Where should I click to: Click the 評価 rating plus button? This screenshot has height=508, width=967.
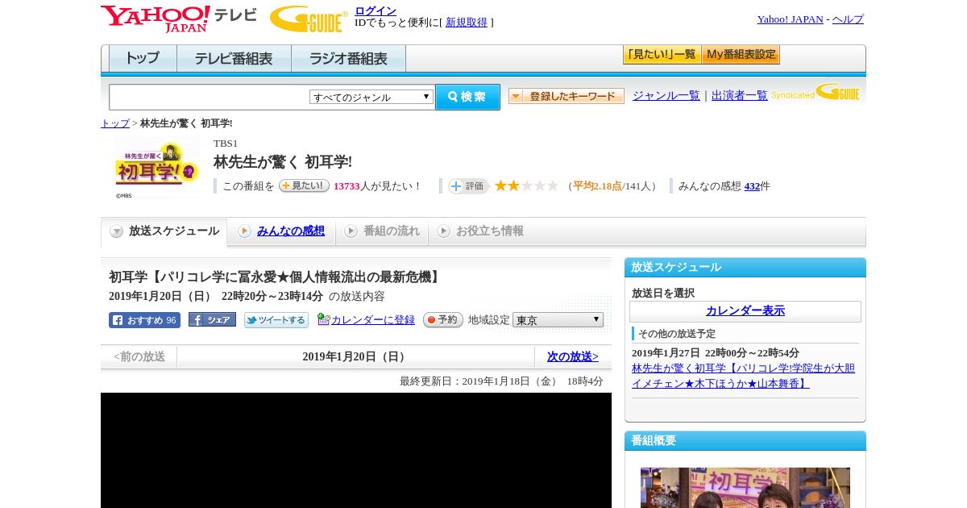point(468,186)
